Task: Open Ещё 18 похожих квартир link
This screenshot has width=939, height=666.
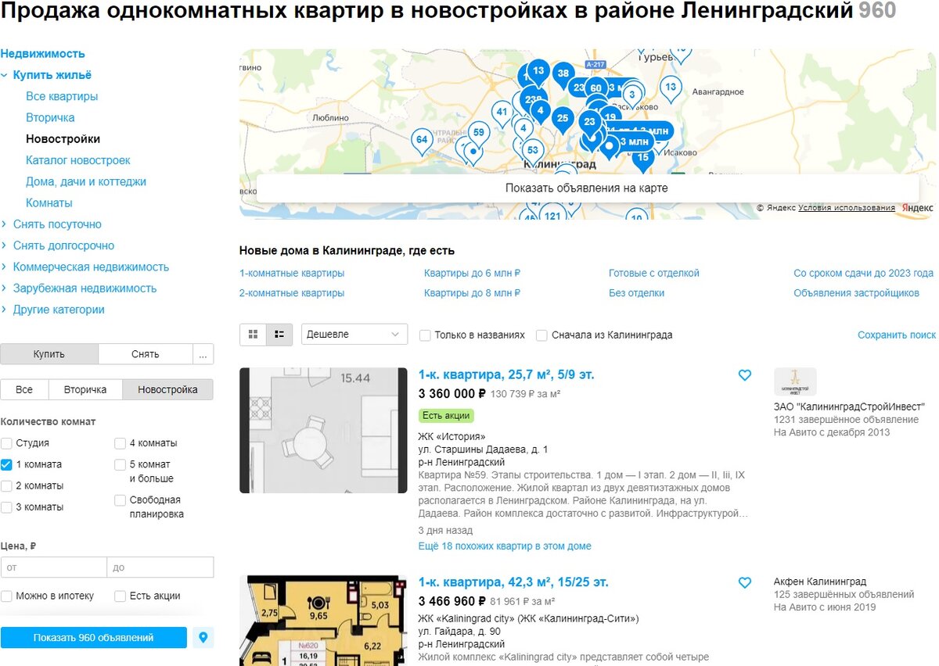Action: 505,546
